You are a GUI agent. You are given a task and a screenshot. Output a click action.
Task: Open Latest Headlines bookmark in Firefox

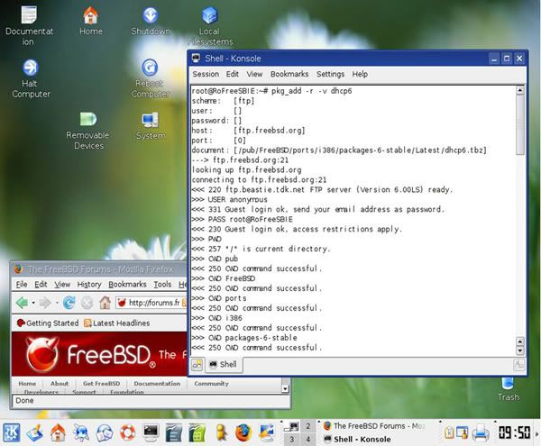(x=116, y=323)
